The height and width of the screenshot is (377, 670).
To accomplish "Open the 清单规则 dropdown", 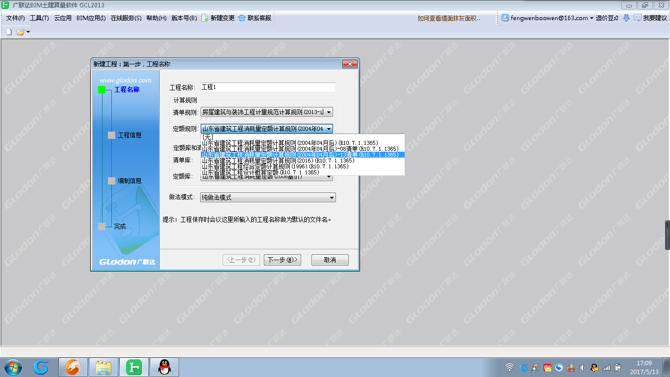I will click(330, 111).
